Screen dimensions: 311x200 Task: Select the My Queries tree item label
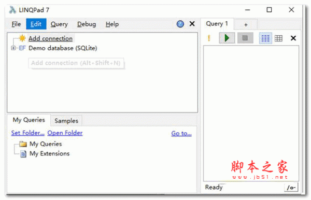(x=46, y=144)
